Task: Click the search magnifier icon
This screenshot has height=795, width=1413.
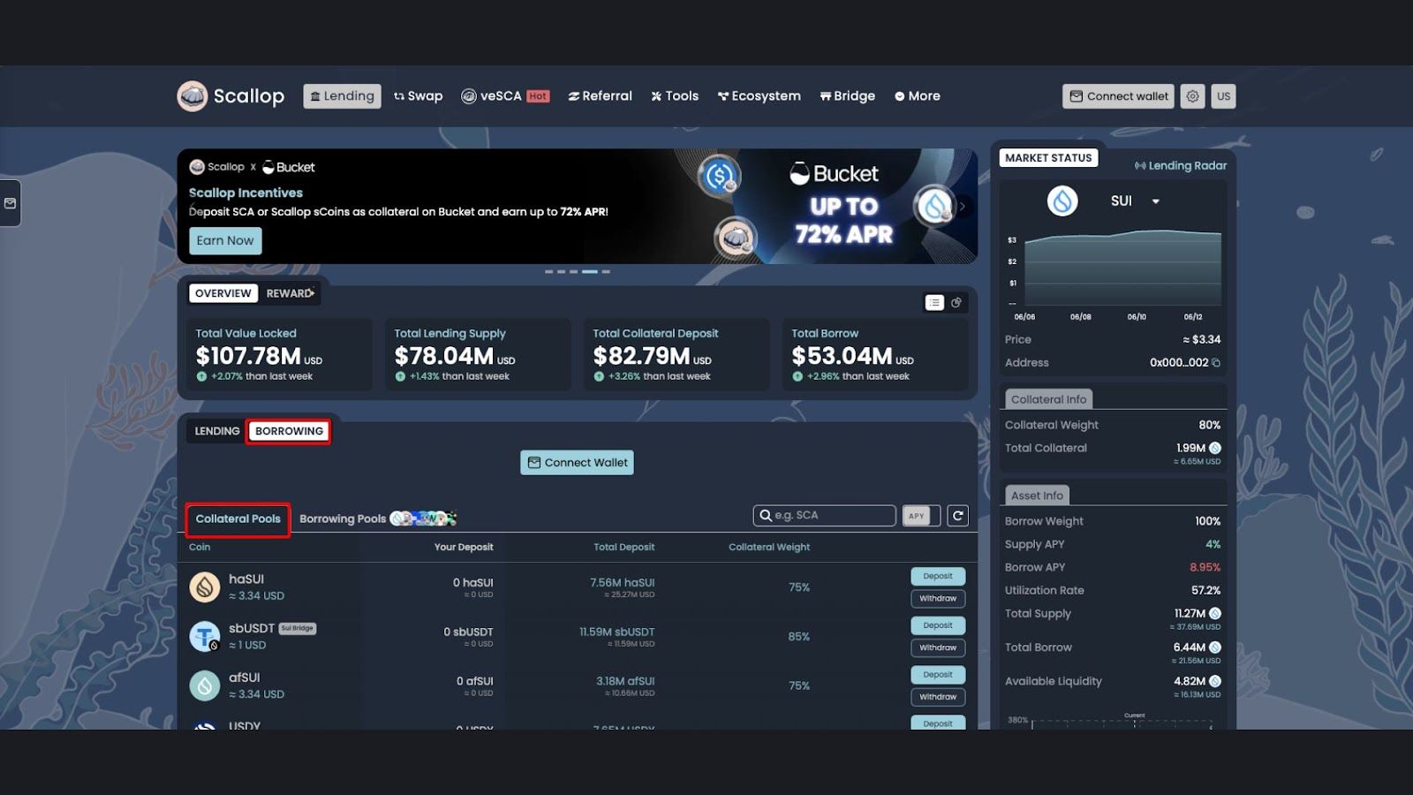Action: point(766,516)
